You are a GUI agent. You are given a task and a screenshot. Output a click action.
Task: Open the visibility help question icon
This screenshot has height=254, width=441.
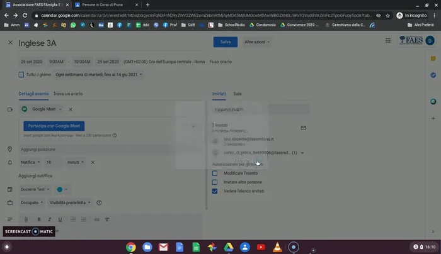[x=100, y=202]
